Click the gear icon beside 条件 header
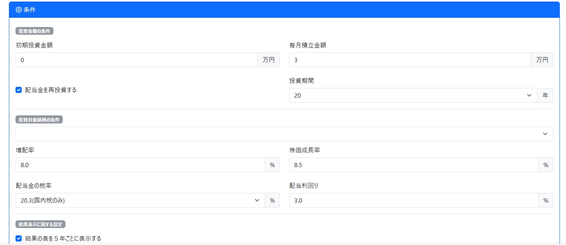 point(19,10)
